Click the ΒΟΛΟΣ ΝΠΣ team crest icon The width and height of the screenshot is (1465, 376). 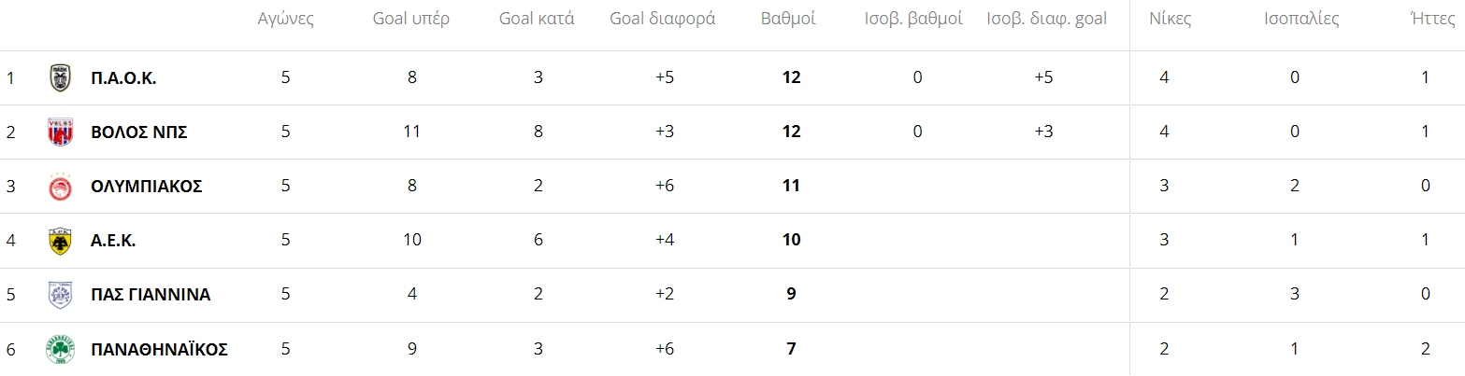coord(60,132)
